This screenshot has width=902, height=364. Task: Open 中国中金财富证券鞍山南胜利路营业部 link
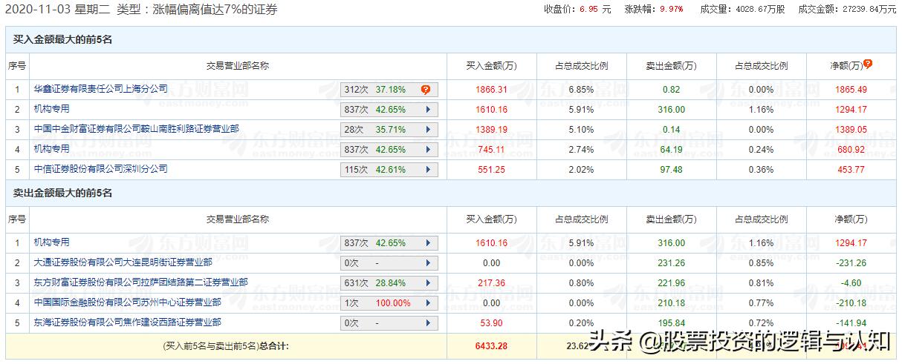pyautogui.click(x=136, y=129)
